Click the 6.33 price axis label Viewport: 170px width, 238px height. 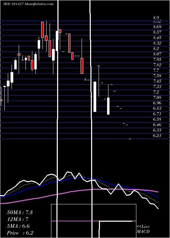(x=157, y=130)
